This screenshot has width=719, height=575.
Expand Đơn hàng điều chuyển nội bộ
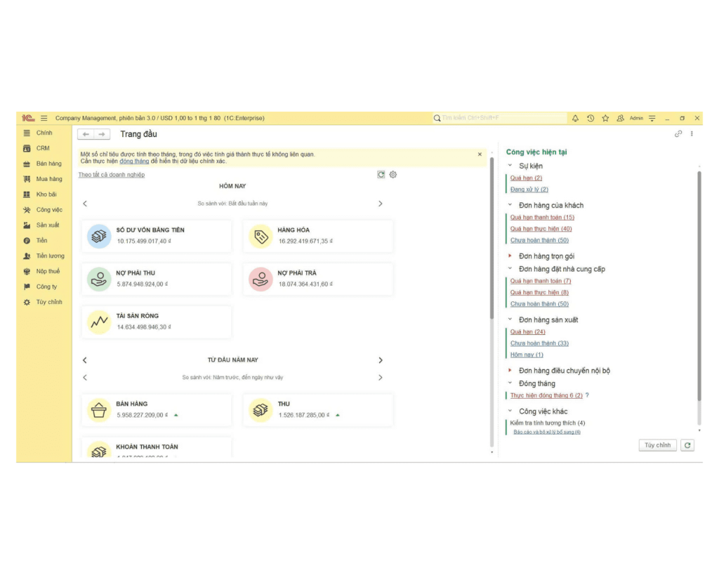pos(510,371)
